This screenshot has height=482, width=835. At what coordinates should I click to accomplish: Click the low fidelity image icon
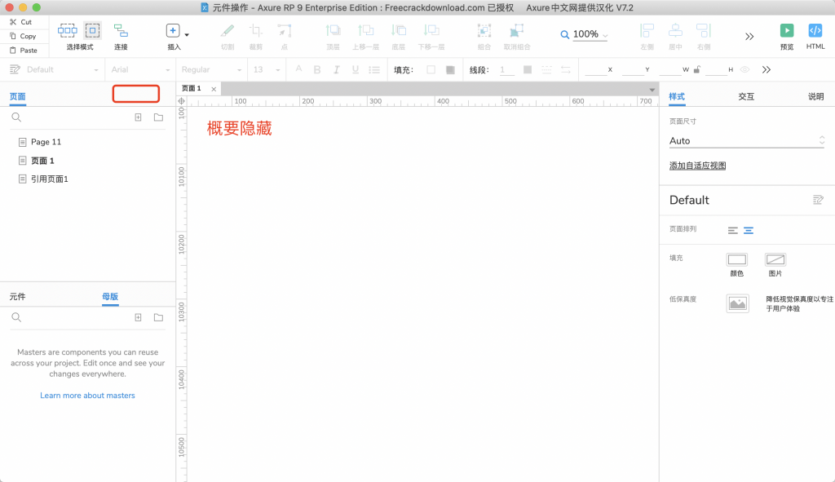(x=737, y=303)
